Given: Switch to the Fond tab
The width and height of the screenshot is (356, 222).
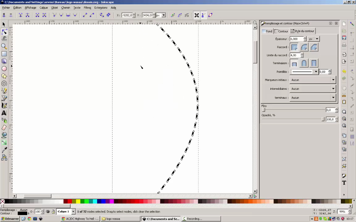Looking at the screenshot, I should tap(267, 31).
